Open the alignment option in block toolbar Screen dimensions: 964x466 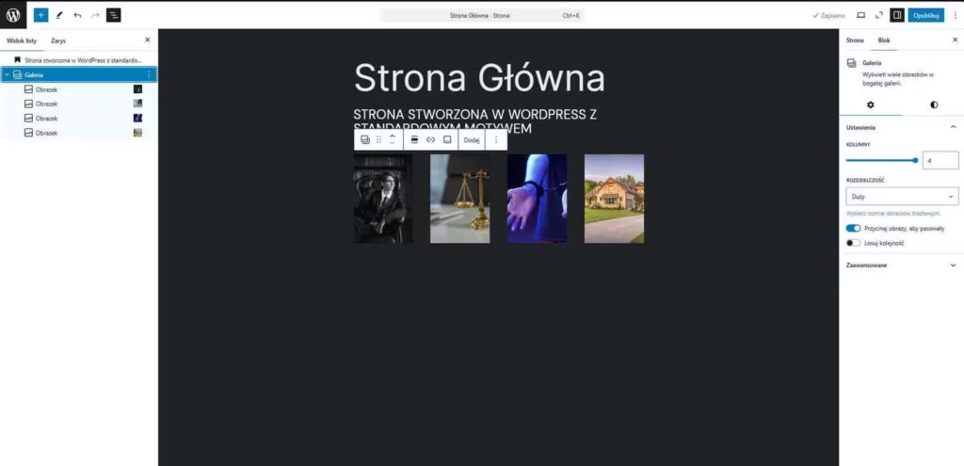(x=414, y=139)
